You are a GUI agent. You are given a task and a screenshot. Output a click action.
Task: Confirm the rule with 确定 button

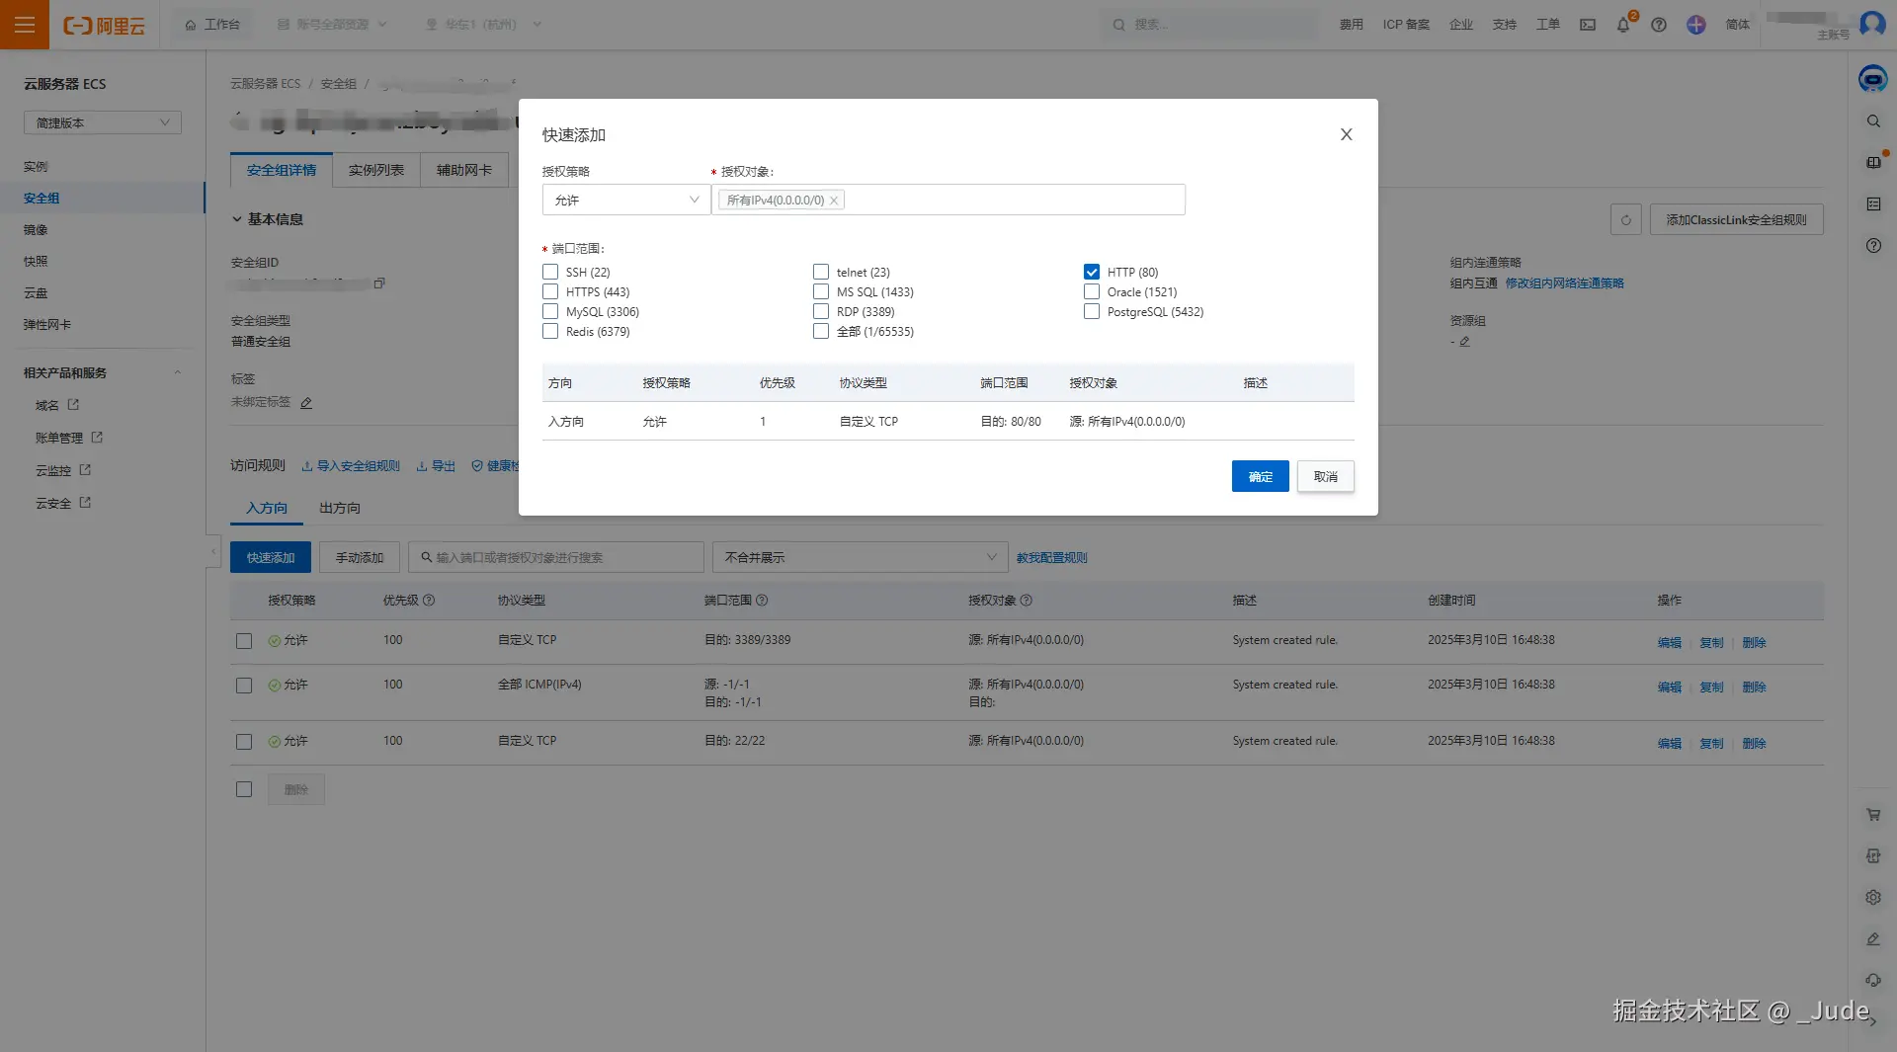point(1261,476)
